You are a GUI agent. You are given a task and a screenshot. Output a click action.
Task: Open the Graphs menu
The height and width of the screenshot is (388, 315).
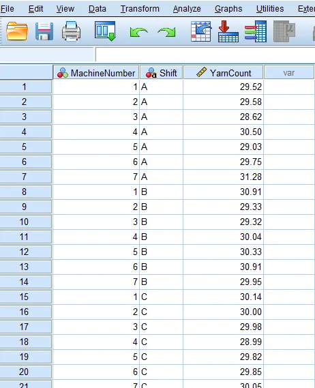click(x=228, y=9)
